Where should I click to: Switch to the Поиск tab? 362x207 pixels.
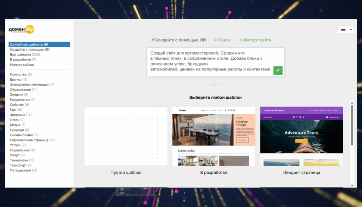coord(222,40)
